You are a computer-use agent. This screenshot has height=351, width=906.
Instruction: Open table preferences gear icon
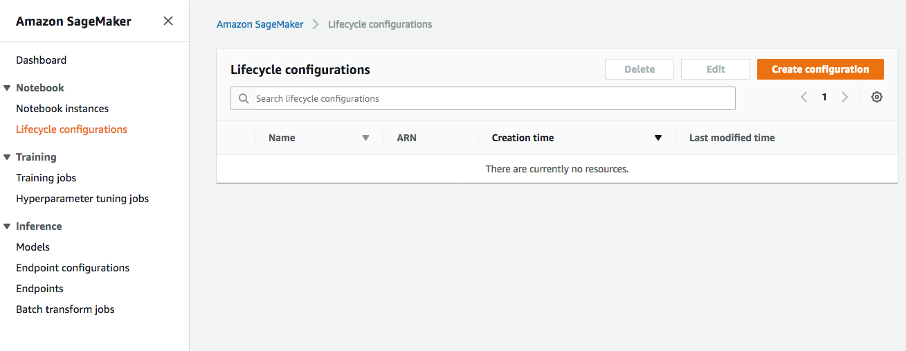click(877, 98)
